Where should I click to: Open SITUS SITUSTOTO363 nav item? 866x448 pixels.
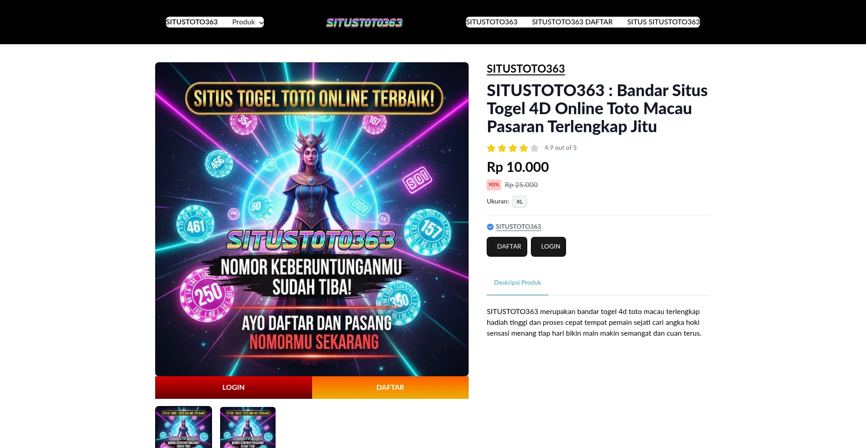663,22
